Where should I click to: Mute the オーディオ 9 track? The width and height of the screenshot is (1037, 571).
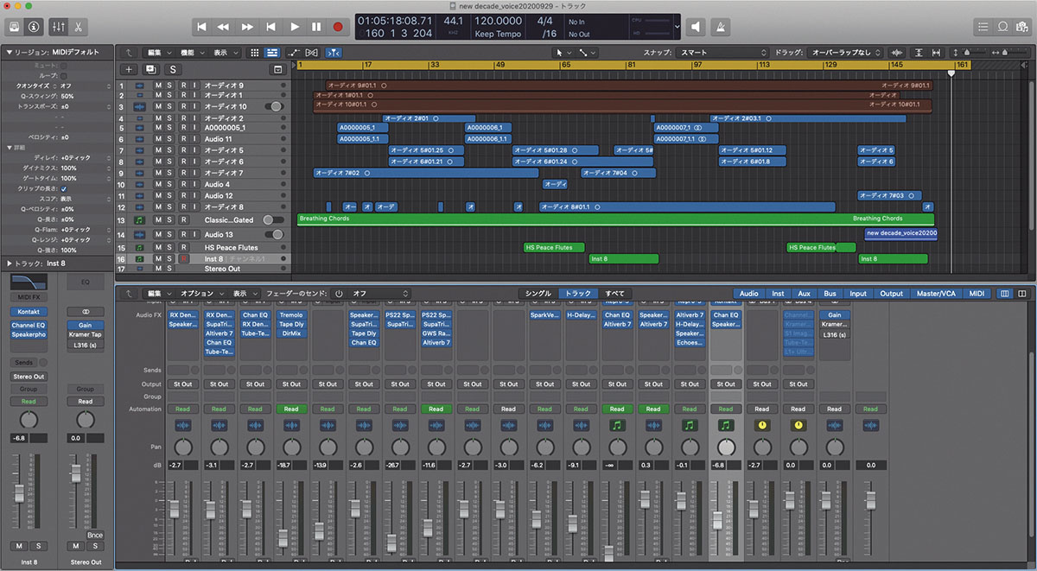158,86
